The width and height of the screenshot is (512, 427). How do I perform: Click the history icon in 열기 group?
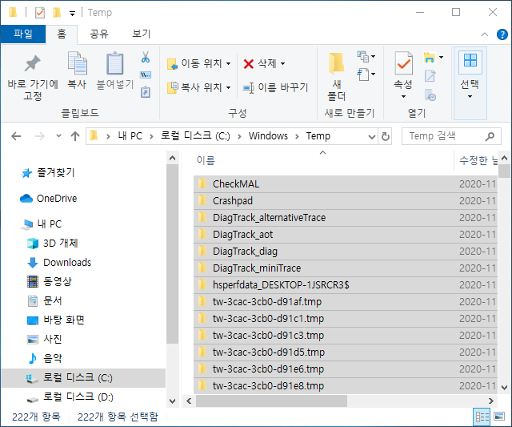coord(430,95)
